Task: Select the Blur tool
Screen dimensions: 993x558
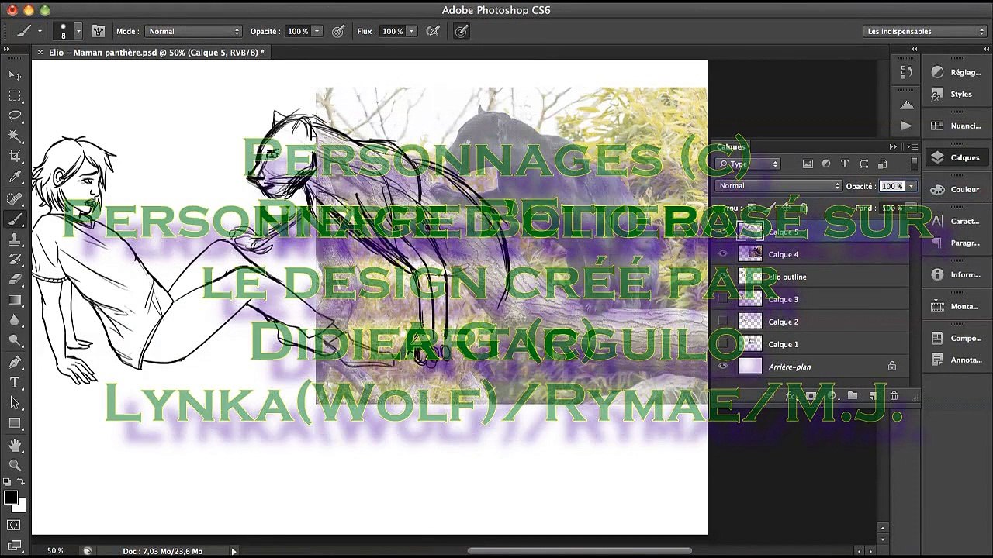Action: (x=15, y=320)
